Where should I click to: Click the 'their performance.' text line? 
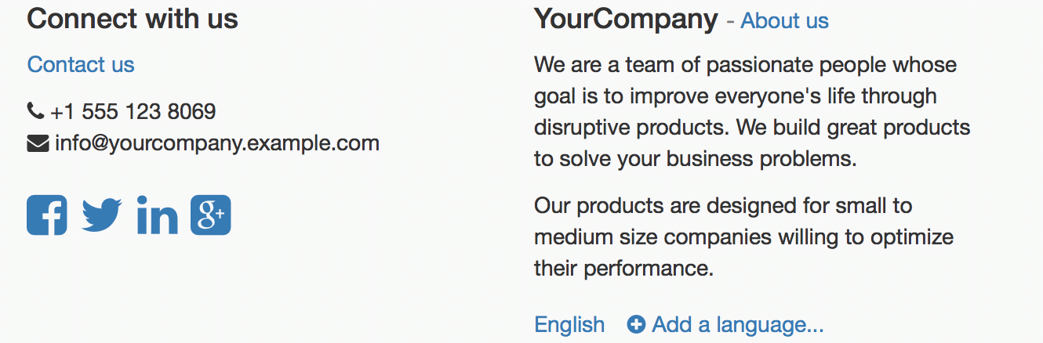tap(623, 269)
